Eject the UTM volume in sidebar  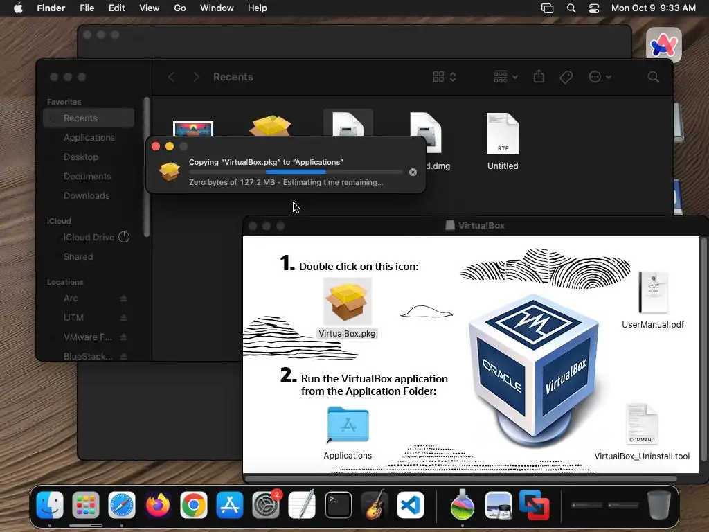click(123, 318)
